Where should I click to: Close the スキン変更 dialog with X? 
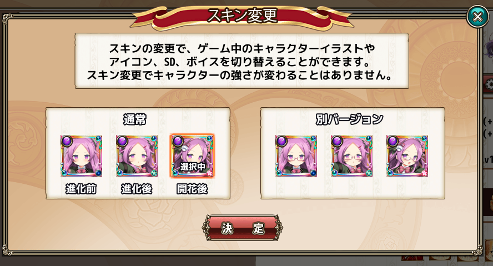[477, 16]
